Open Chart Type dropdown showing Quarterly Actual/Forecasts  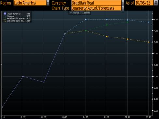click(96, 8)
